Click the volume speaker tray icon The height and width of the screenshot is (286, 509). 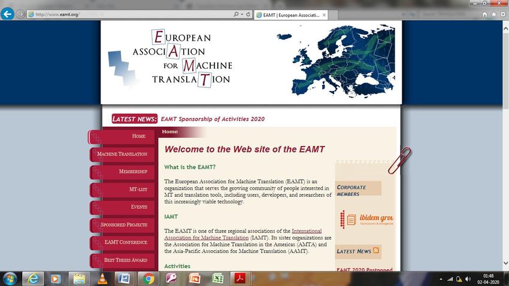(x=468, y=279)
